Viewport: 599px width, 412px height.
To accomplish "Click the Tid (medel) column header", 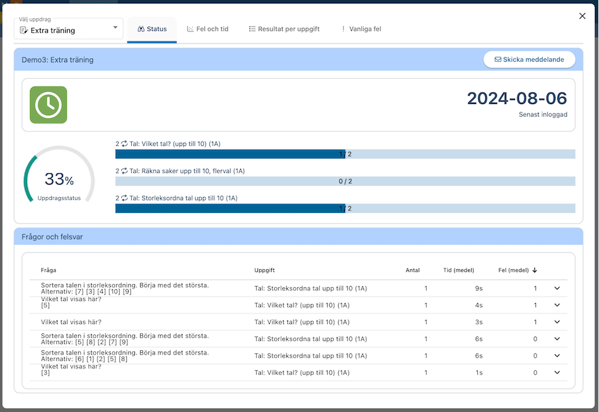I will [x=458, y=270].
